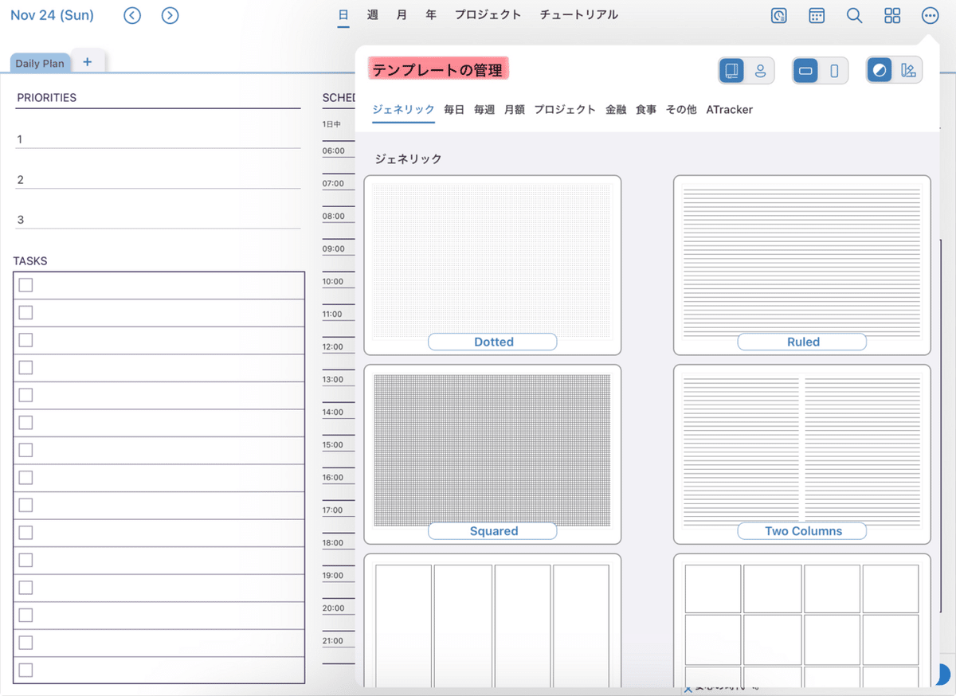
Task: Open the four-squares grid overview icon
Action: pos(892,16)
